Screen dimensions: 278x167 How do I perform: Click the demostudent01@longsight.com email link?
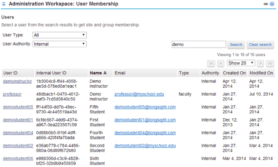coord(145,120)
